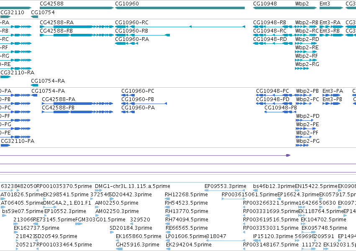The image size is (356, 251).
Task: Click transcript Ent3-RB
Action: point(330,31)
